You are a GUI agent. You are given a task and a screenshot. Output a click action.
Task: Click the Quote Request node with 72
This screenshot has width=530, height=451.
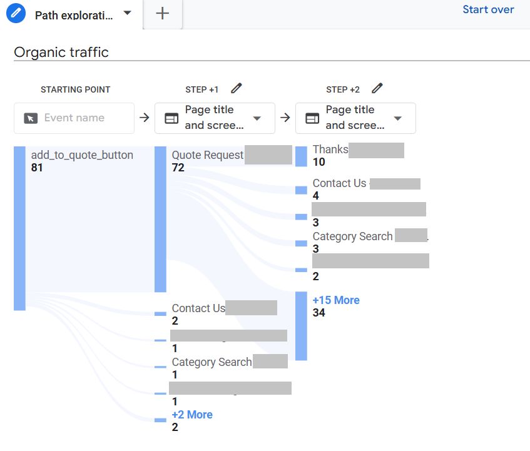coord(160,219)
